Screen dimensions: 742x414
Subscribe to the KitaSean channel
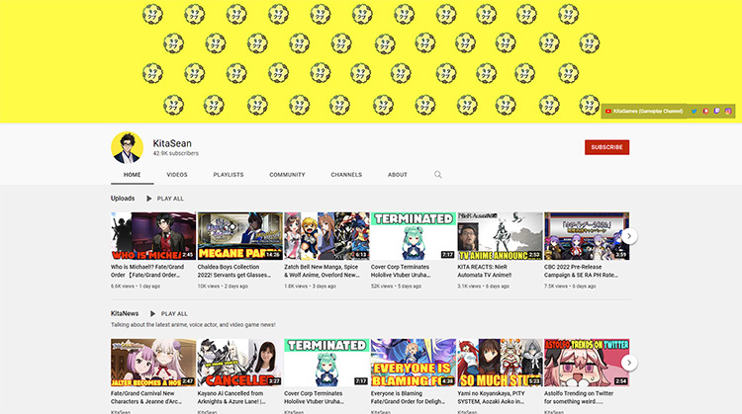click(606, 147)
